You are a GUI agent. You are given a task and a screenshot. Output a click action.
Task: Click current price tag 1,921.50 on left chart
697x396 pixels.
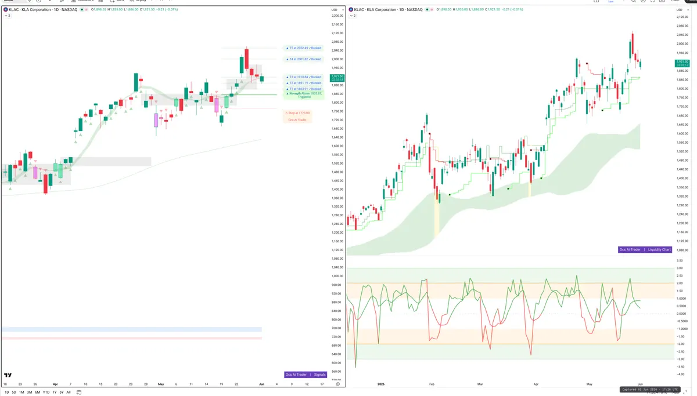coord(337,78)
